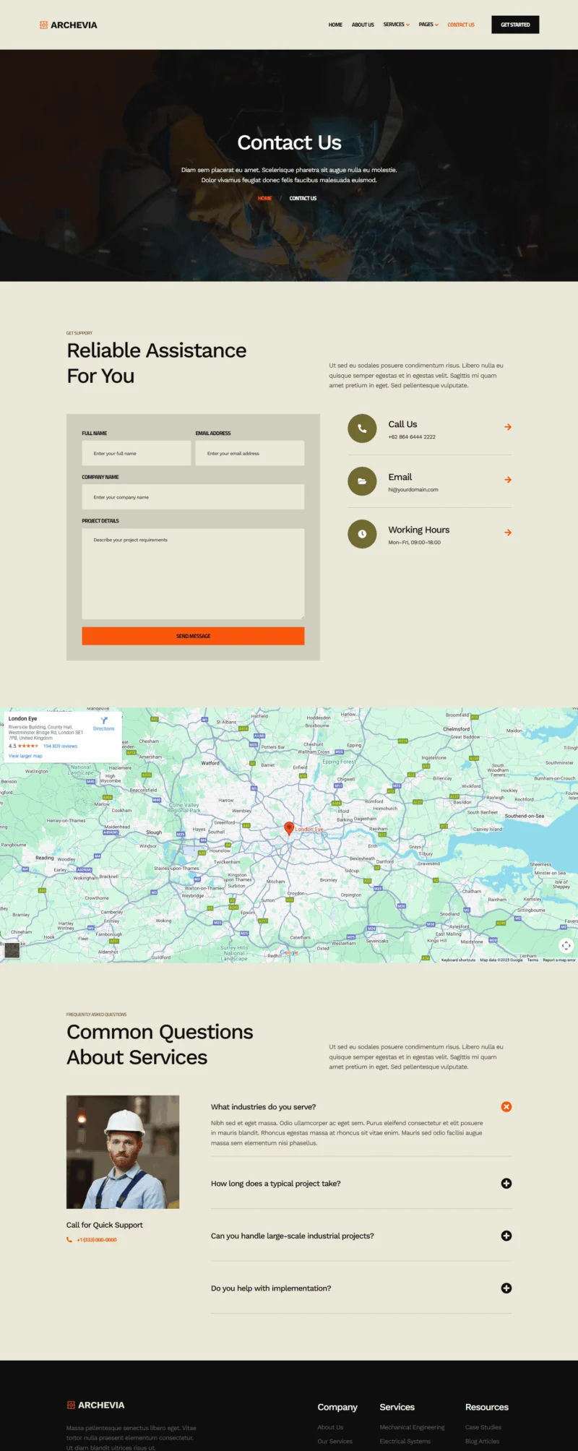Screen dimensions: 578x1451
Task: Expand 'How long does a typical project take?'
Action: point(506,1183)
